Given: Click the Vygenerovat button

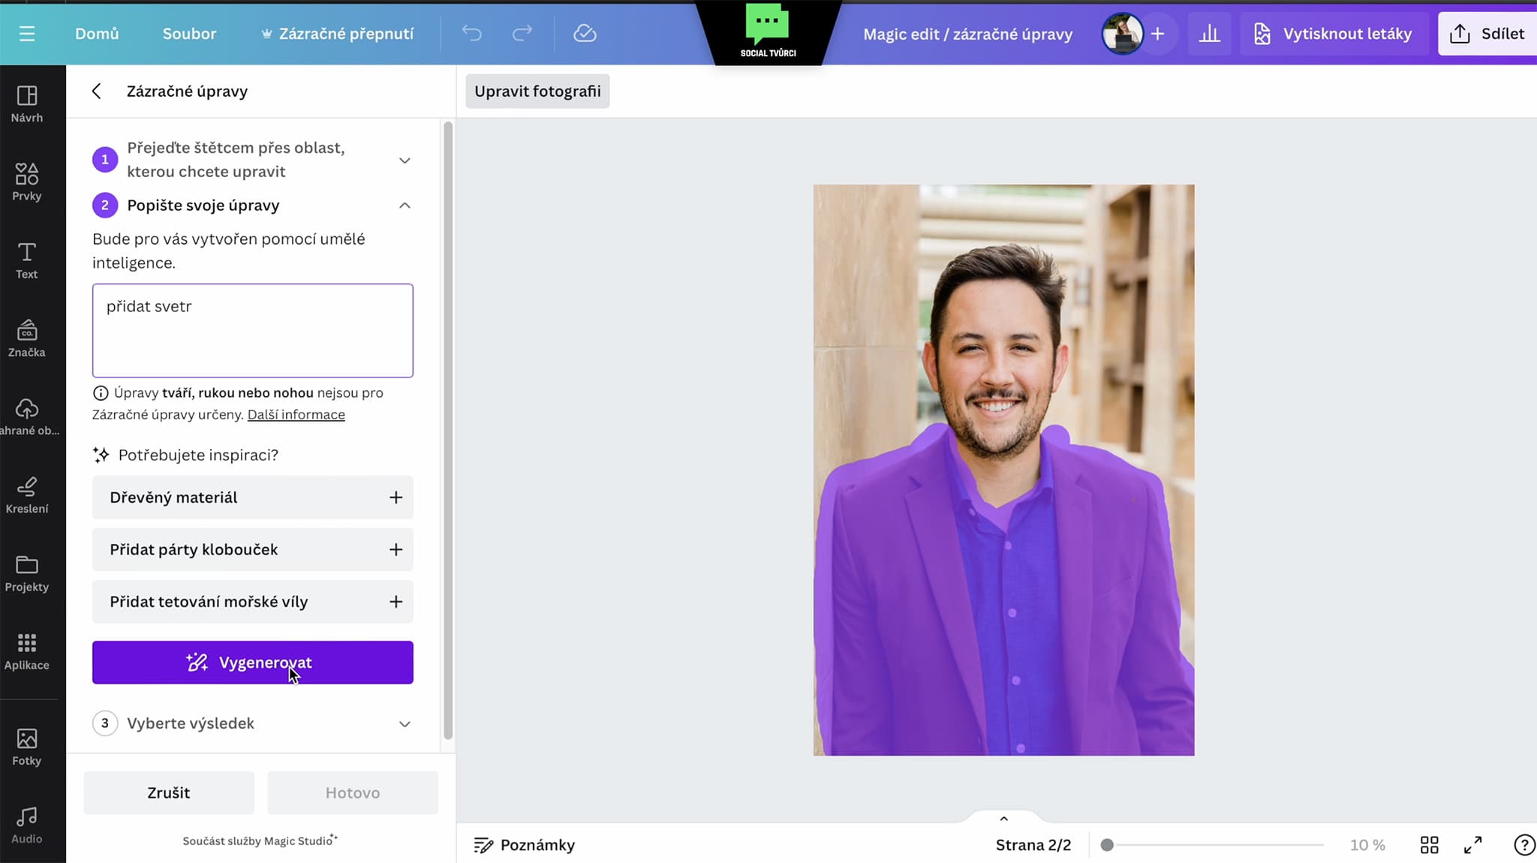Looking at the screenshot, I should 252,663.
